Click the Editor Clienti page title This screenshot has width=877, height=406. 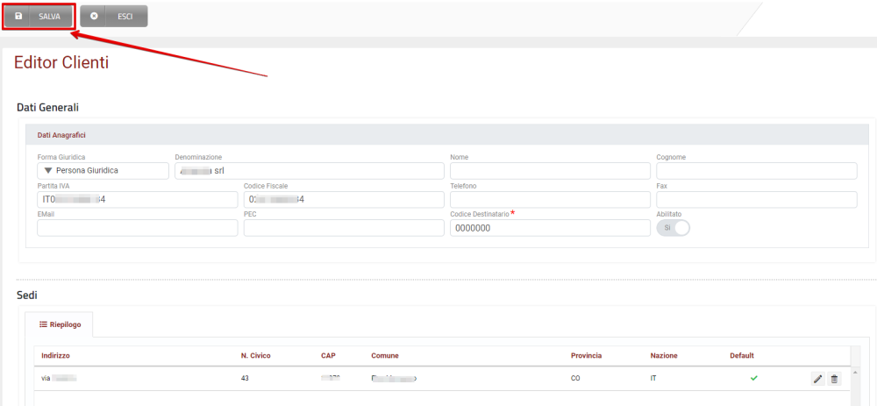point(61,62)
